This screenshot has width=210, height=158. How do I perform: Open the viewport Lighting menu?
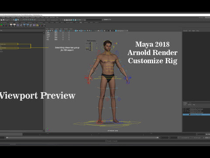click(x=56, y=29)
